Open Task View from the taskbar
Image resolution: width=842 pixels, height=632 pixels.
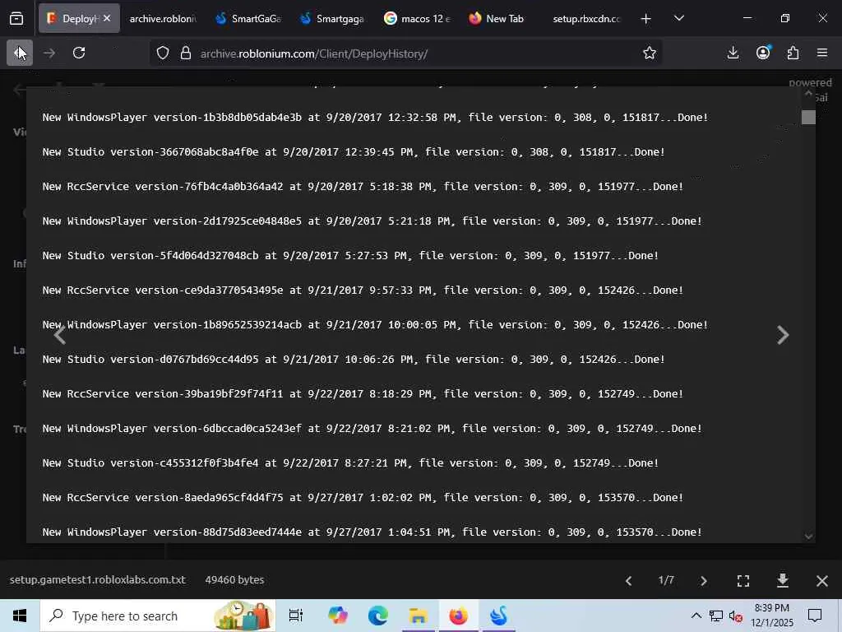click(296, 616)
